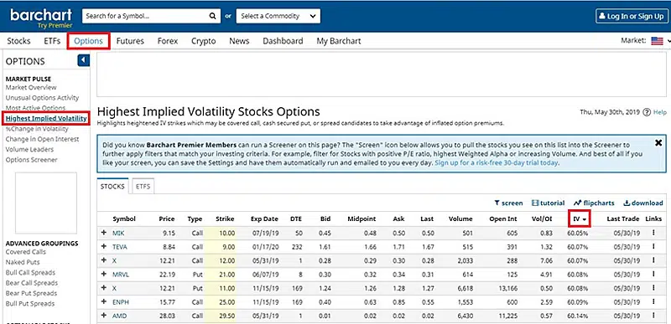The height and width of the screenshot is (324, 671).
Task: Launch flipcharts view
Action: click(594, 203)
